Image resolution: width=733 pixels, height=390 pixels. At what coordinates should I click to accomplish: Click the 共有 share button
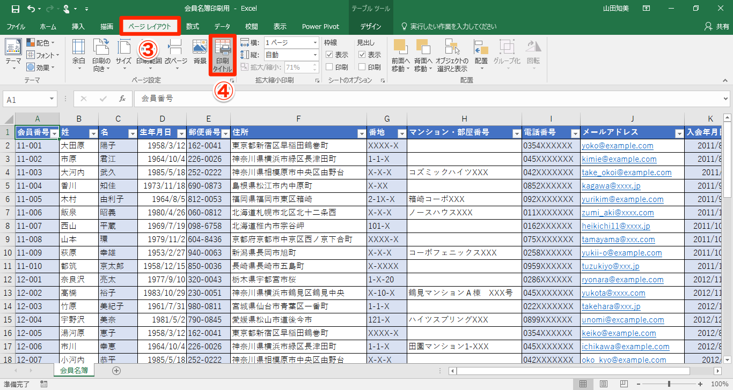point(717,26)
